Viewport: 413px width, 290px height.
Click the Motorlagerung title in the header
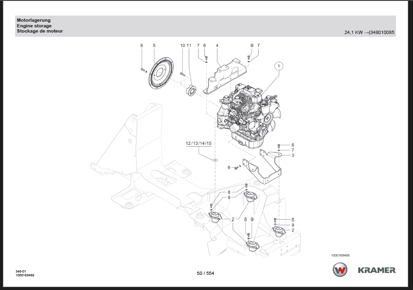pyautogui.click(x=34, y=20)
